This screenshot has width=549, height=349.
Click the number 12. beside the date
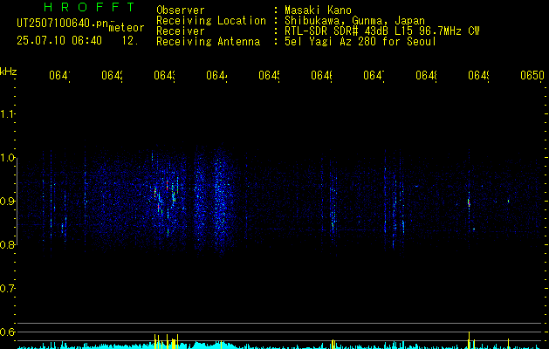(x=130, y=41)
